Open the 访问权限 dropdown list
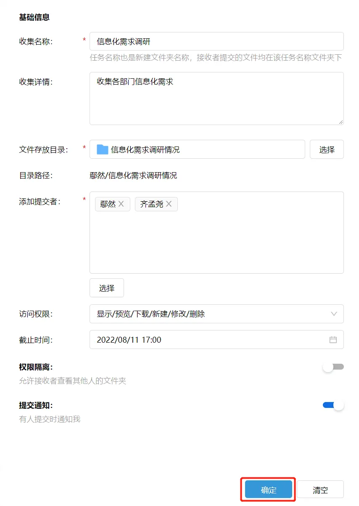 pos(210,314)
